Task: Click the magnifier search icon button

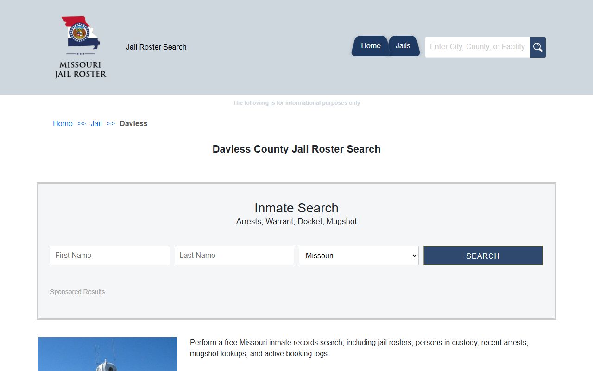Action: click(x=538, y=47)
